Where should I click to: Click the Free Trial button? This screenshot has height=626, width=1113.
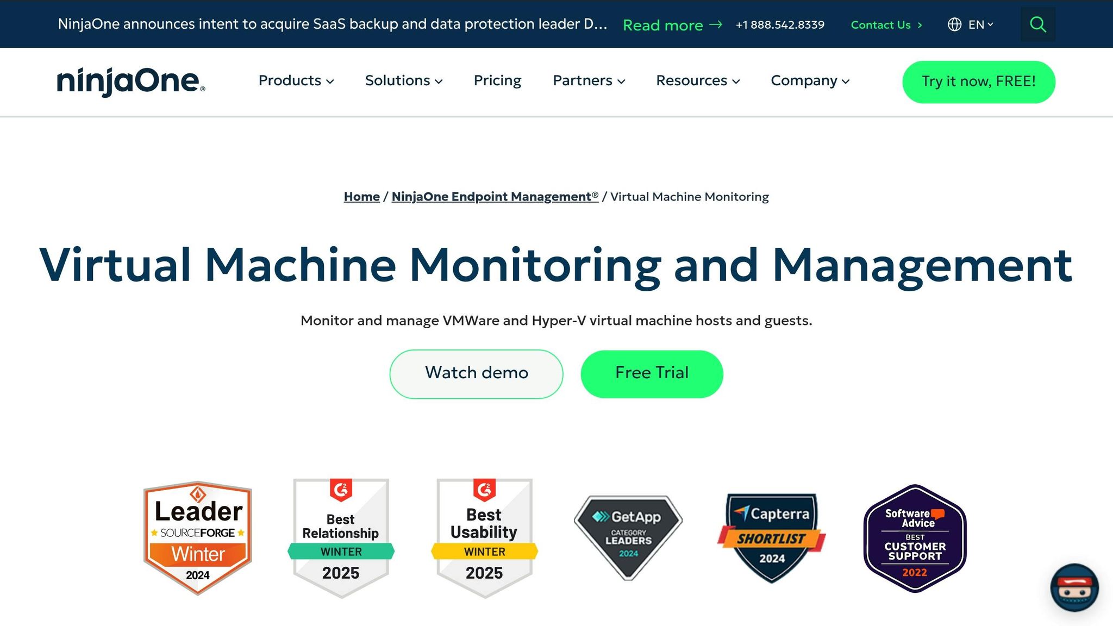click(652, 373)
